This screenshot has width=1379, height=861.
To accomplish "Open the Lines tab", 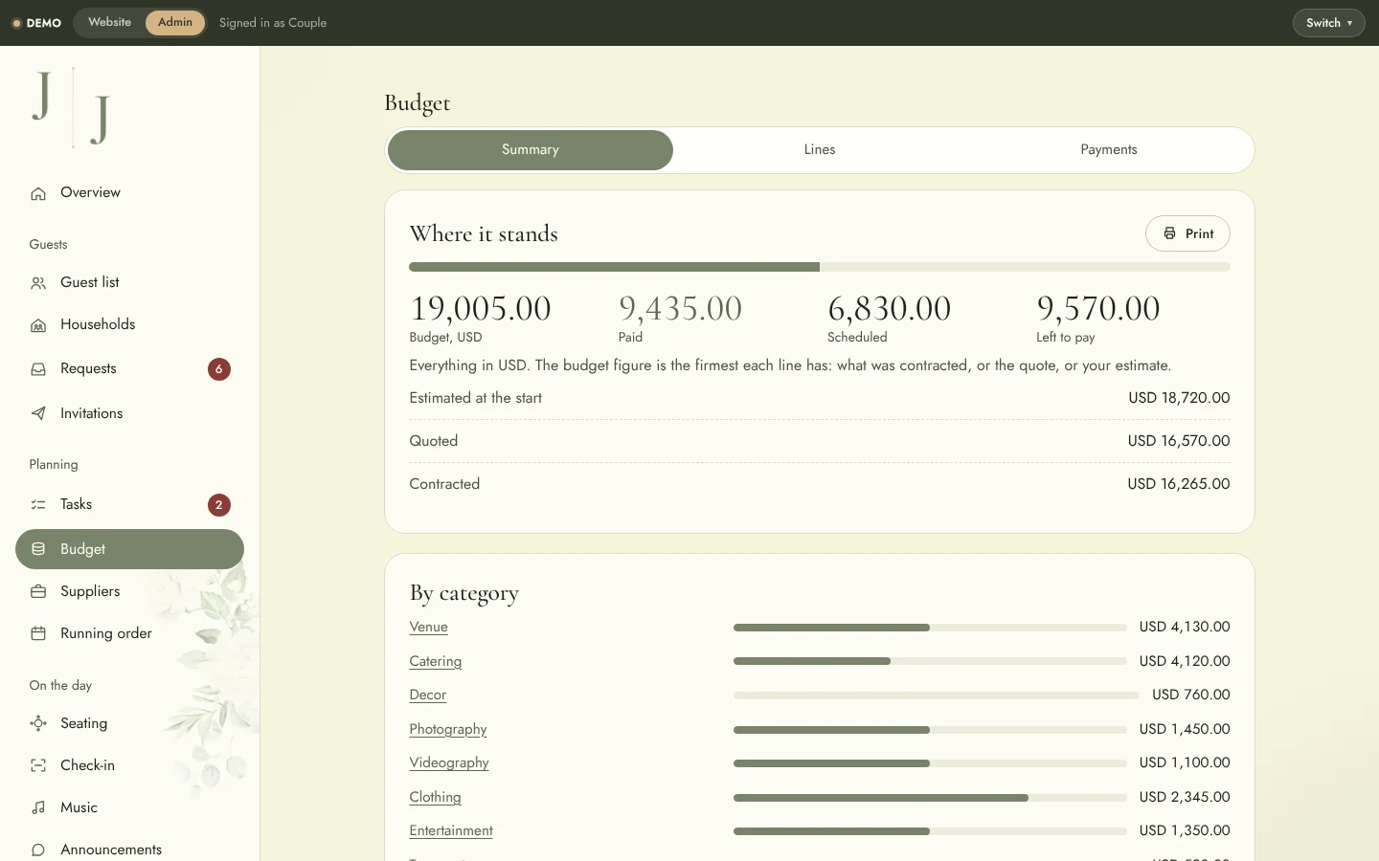I will click(820, 150).
